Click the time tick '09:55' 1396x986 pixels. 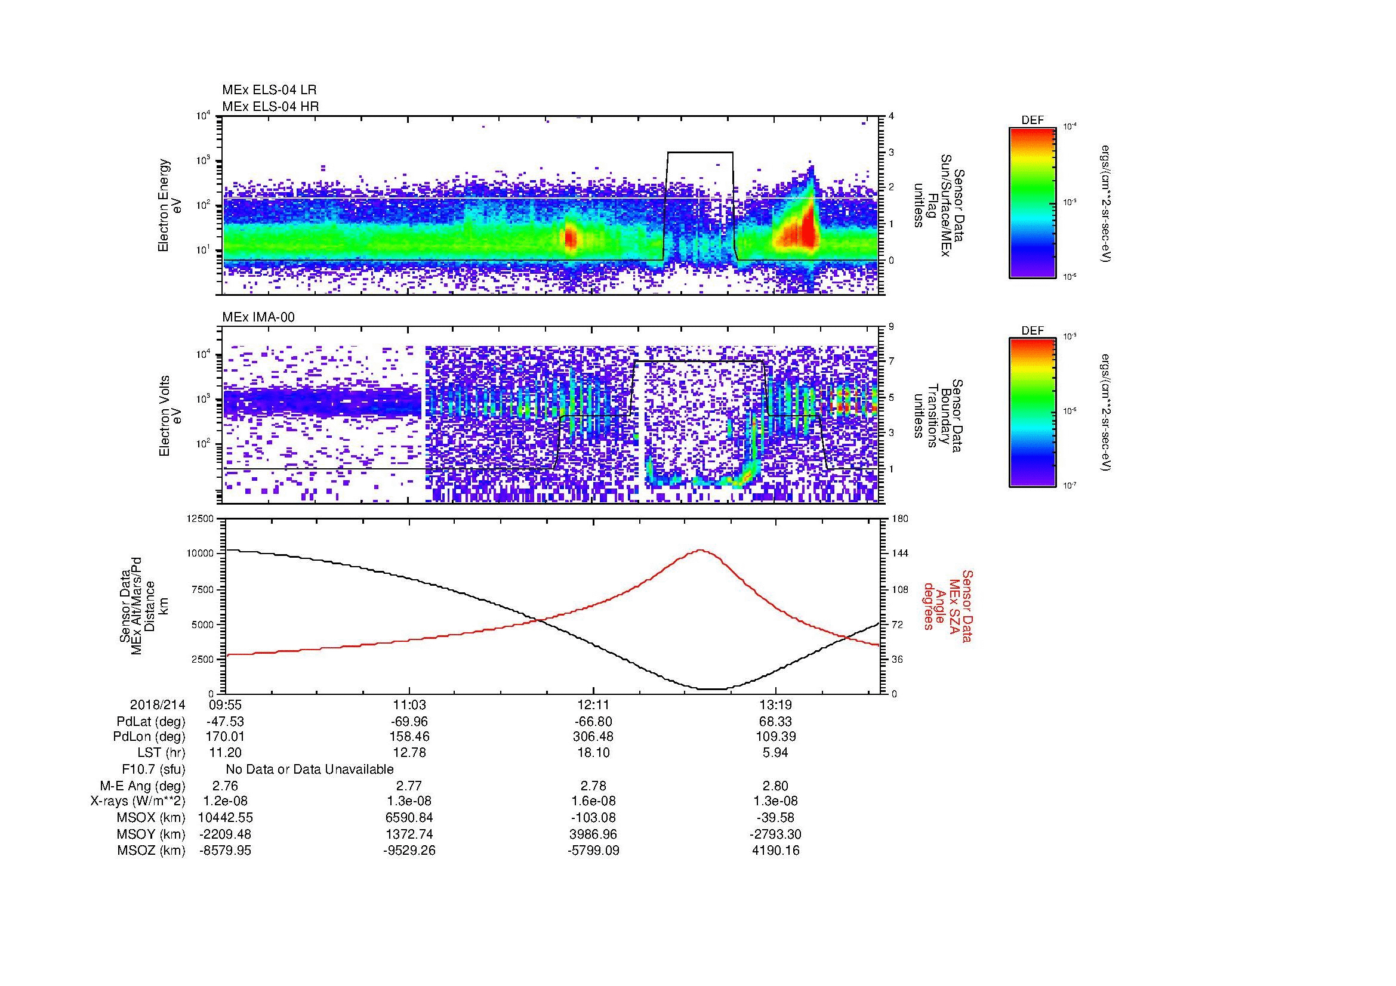pyautogui.click(x=226, y=705)
